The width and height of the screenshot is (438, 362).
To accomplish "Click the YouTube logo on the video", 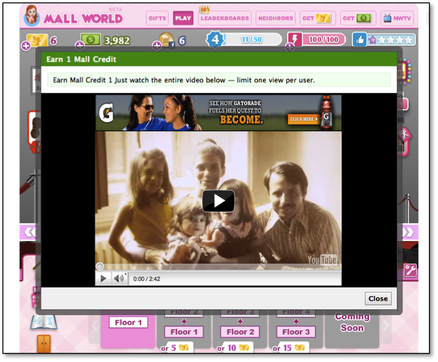I will [x=322, y=260].
